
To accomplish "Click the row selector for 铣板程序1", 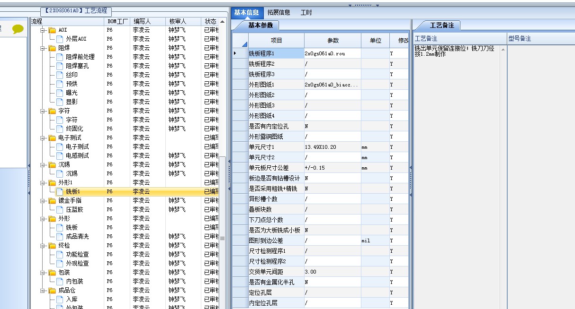I will (x=240, y=53).
